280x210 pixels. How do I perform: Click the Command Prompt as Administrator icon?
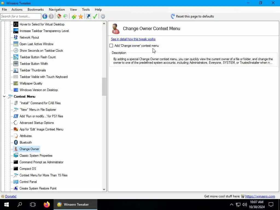click(16, 162)
